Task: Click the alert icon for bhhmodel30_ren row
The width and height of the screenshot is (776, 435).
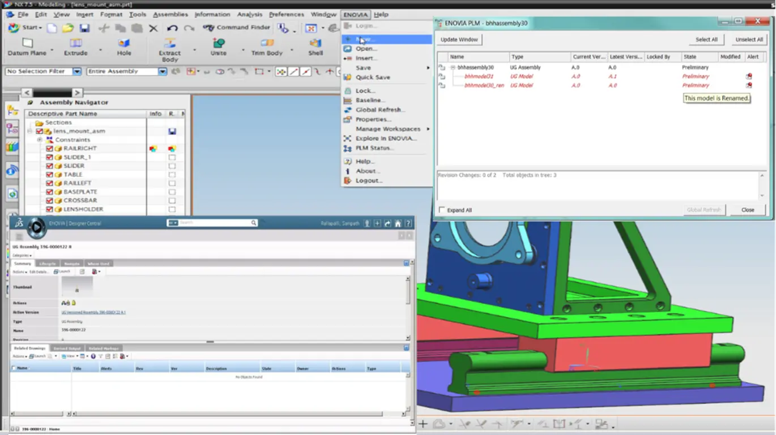Action: pos(749,85)
